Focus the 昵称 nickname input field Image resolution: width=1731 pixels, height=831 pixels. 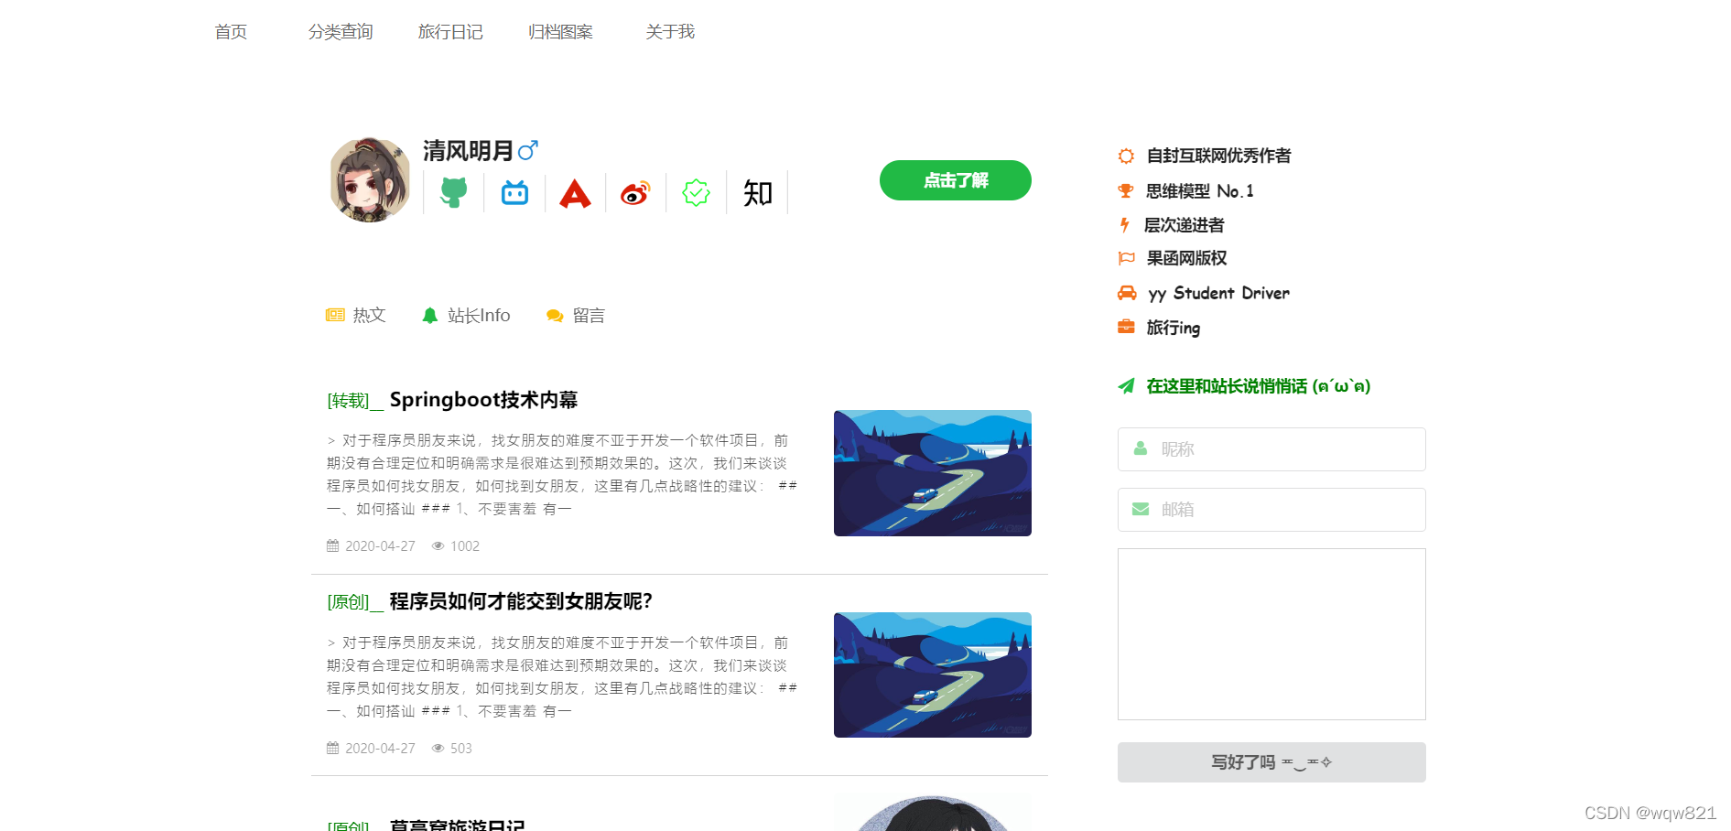click(1271, 449)
